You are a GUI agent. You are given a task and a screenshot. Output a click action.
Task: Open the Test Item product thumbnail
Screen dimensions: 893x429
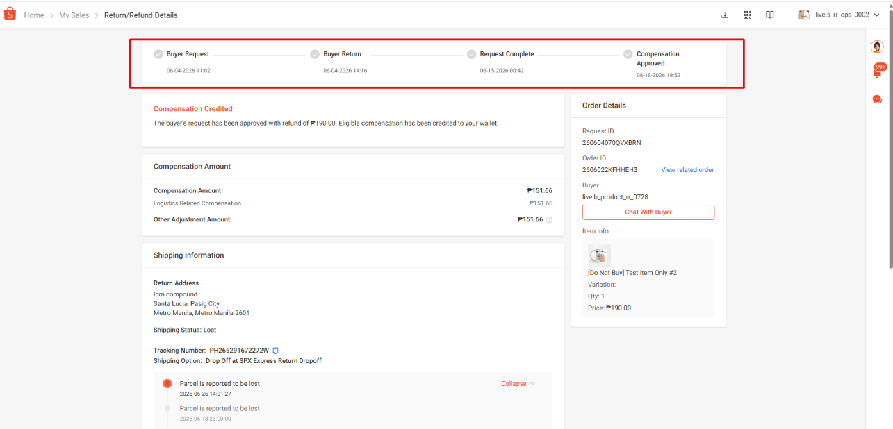point(599,255)
